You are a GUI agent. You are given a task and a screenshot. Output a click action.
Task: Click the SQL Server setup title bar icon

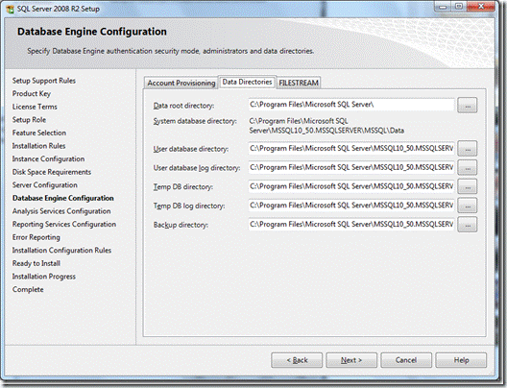tap(10, 9)
